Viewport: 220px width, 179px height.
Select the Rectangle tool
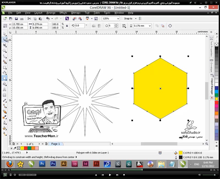tap(4, 67)
